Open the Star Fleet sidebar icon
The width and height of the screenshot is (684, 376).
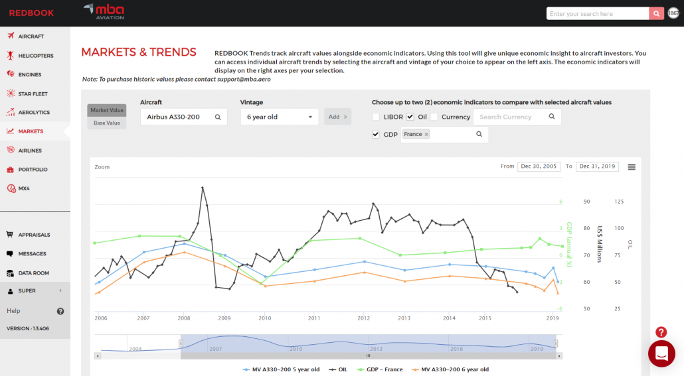[x=11, y=94]
